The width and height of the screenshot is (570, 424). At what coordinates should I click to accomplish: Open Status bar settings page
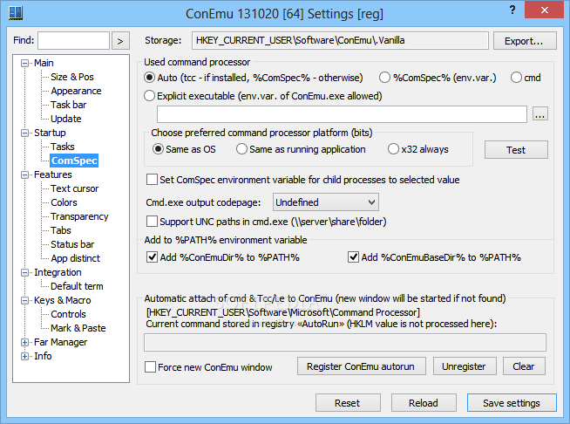click(72, 244)
